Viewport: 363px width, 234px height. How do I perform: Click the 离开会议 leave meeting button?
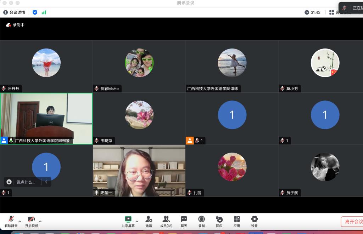[x=352, y=222]
